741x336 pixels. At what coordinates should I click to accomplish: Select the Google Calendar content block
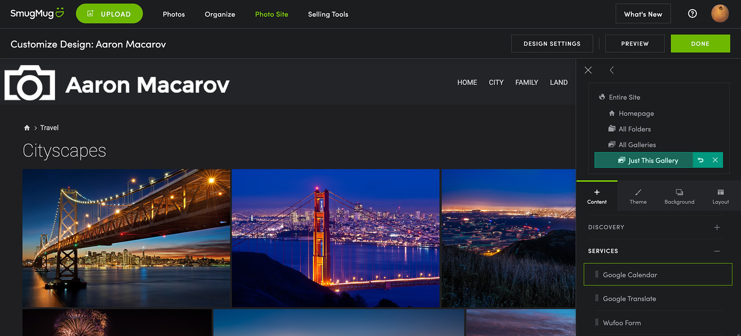coord(658,275)
